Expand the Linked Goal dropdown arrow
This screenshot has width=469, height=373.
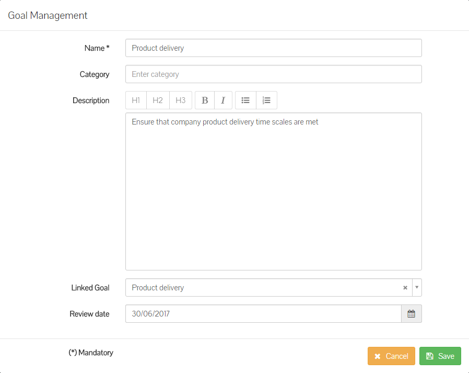417,288
